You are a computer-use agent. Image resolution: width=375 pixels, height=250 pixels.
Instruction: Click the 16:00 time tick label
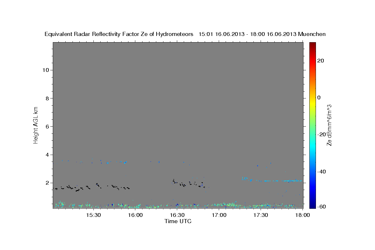[x=135, y=215]
